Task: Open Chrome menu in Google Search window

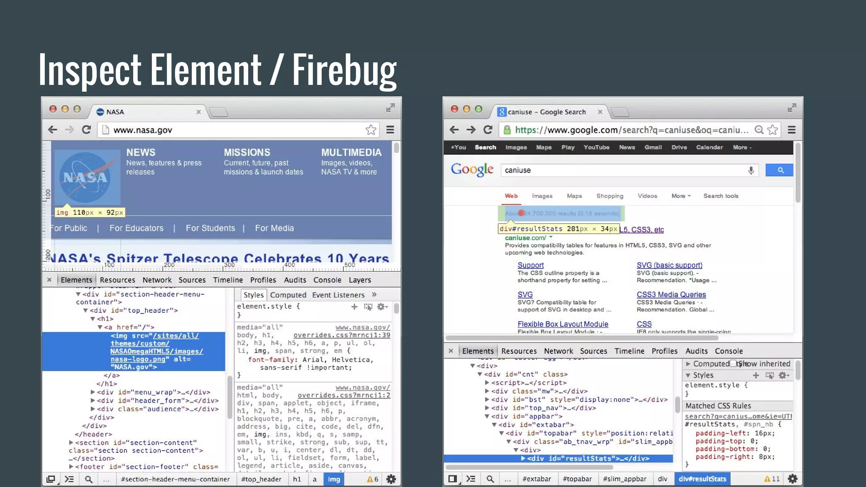Action: [x=792, y=130]
